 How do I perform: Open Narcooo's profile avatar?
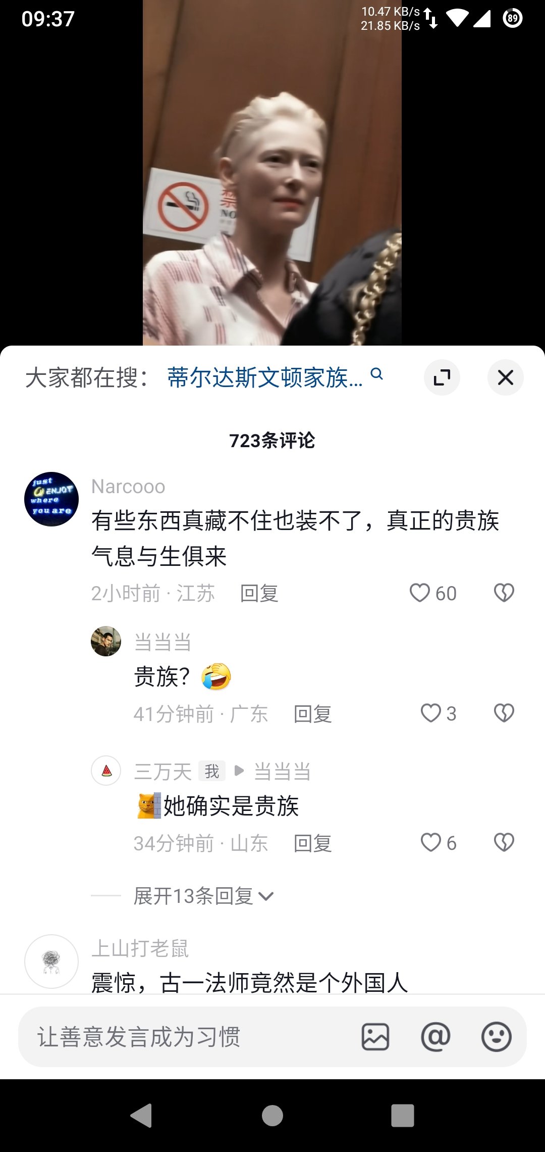[x=51, y=499]
